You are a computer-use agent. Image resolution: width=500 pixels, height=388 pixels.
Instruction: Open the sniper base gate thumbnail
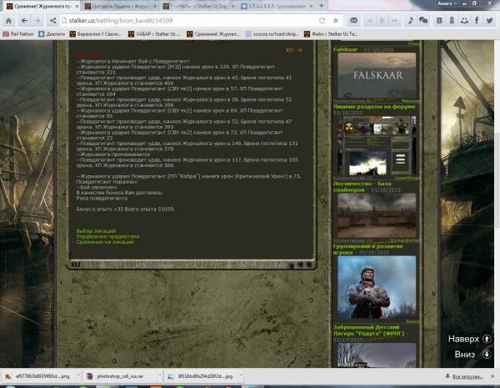(x=377, y=215)
